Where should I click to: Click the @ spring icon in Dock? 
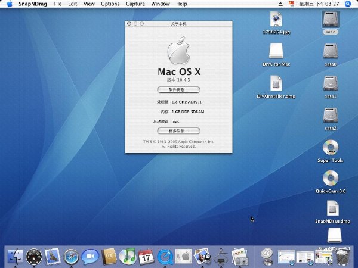(x=267, y=257)
